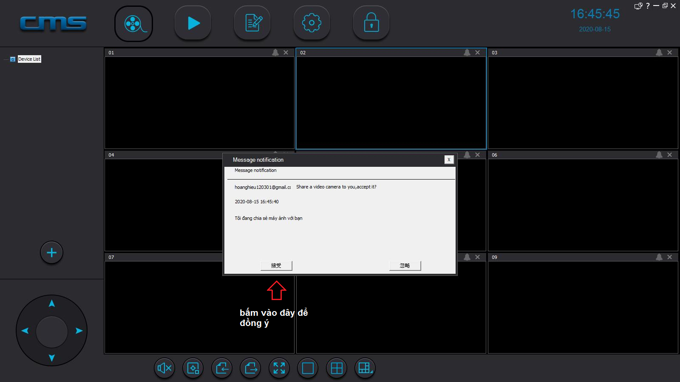680x382 pixels.
Task: Go to the next page of channels
Action: (x=251, y=368)
